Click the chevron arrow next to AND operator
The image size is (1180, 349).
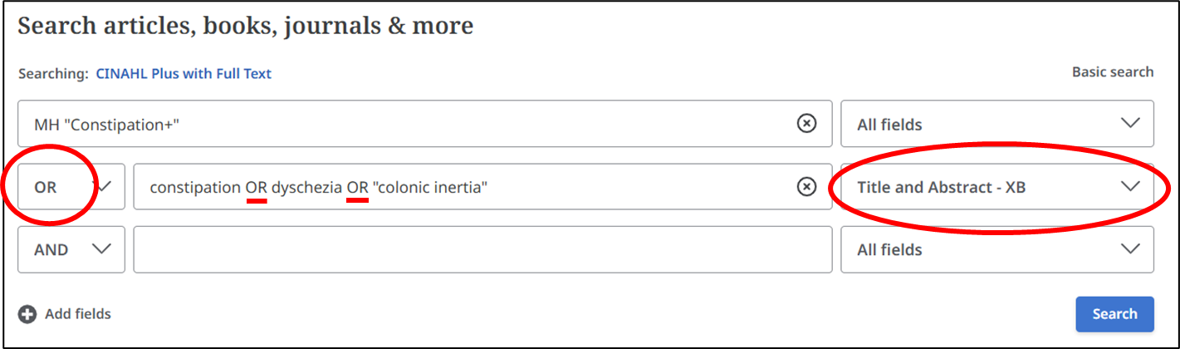coord(101,248)
